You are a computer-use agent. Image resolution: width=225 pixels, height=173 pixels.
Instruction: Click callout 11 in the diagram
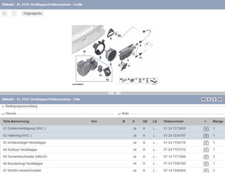[x=141, y=58]
